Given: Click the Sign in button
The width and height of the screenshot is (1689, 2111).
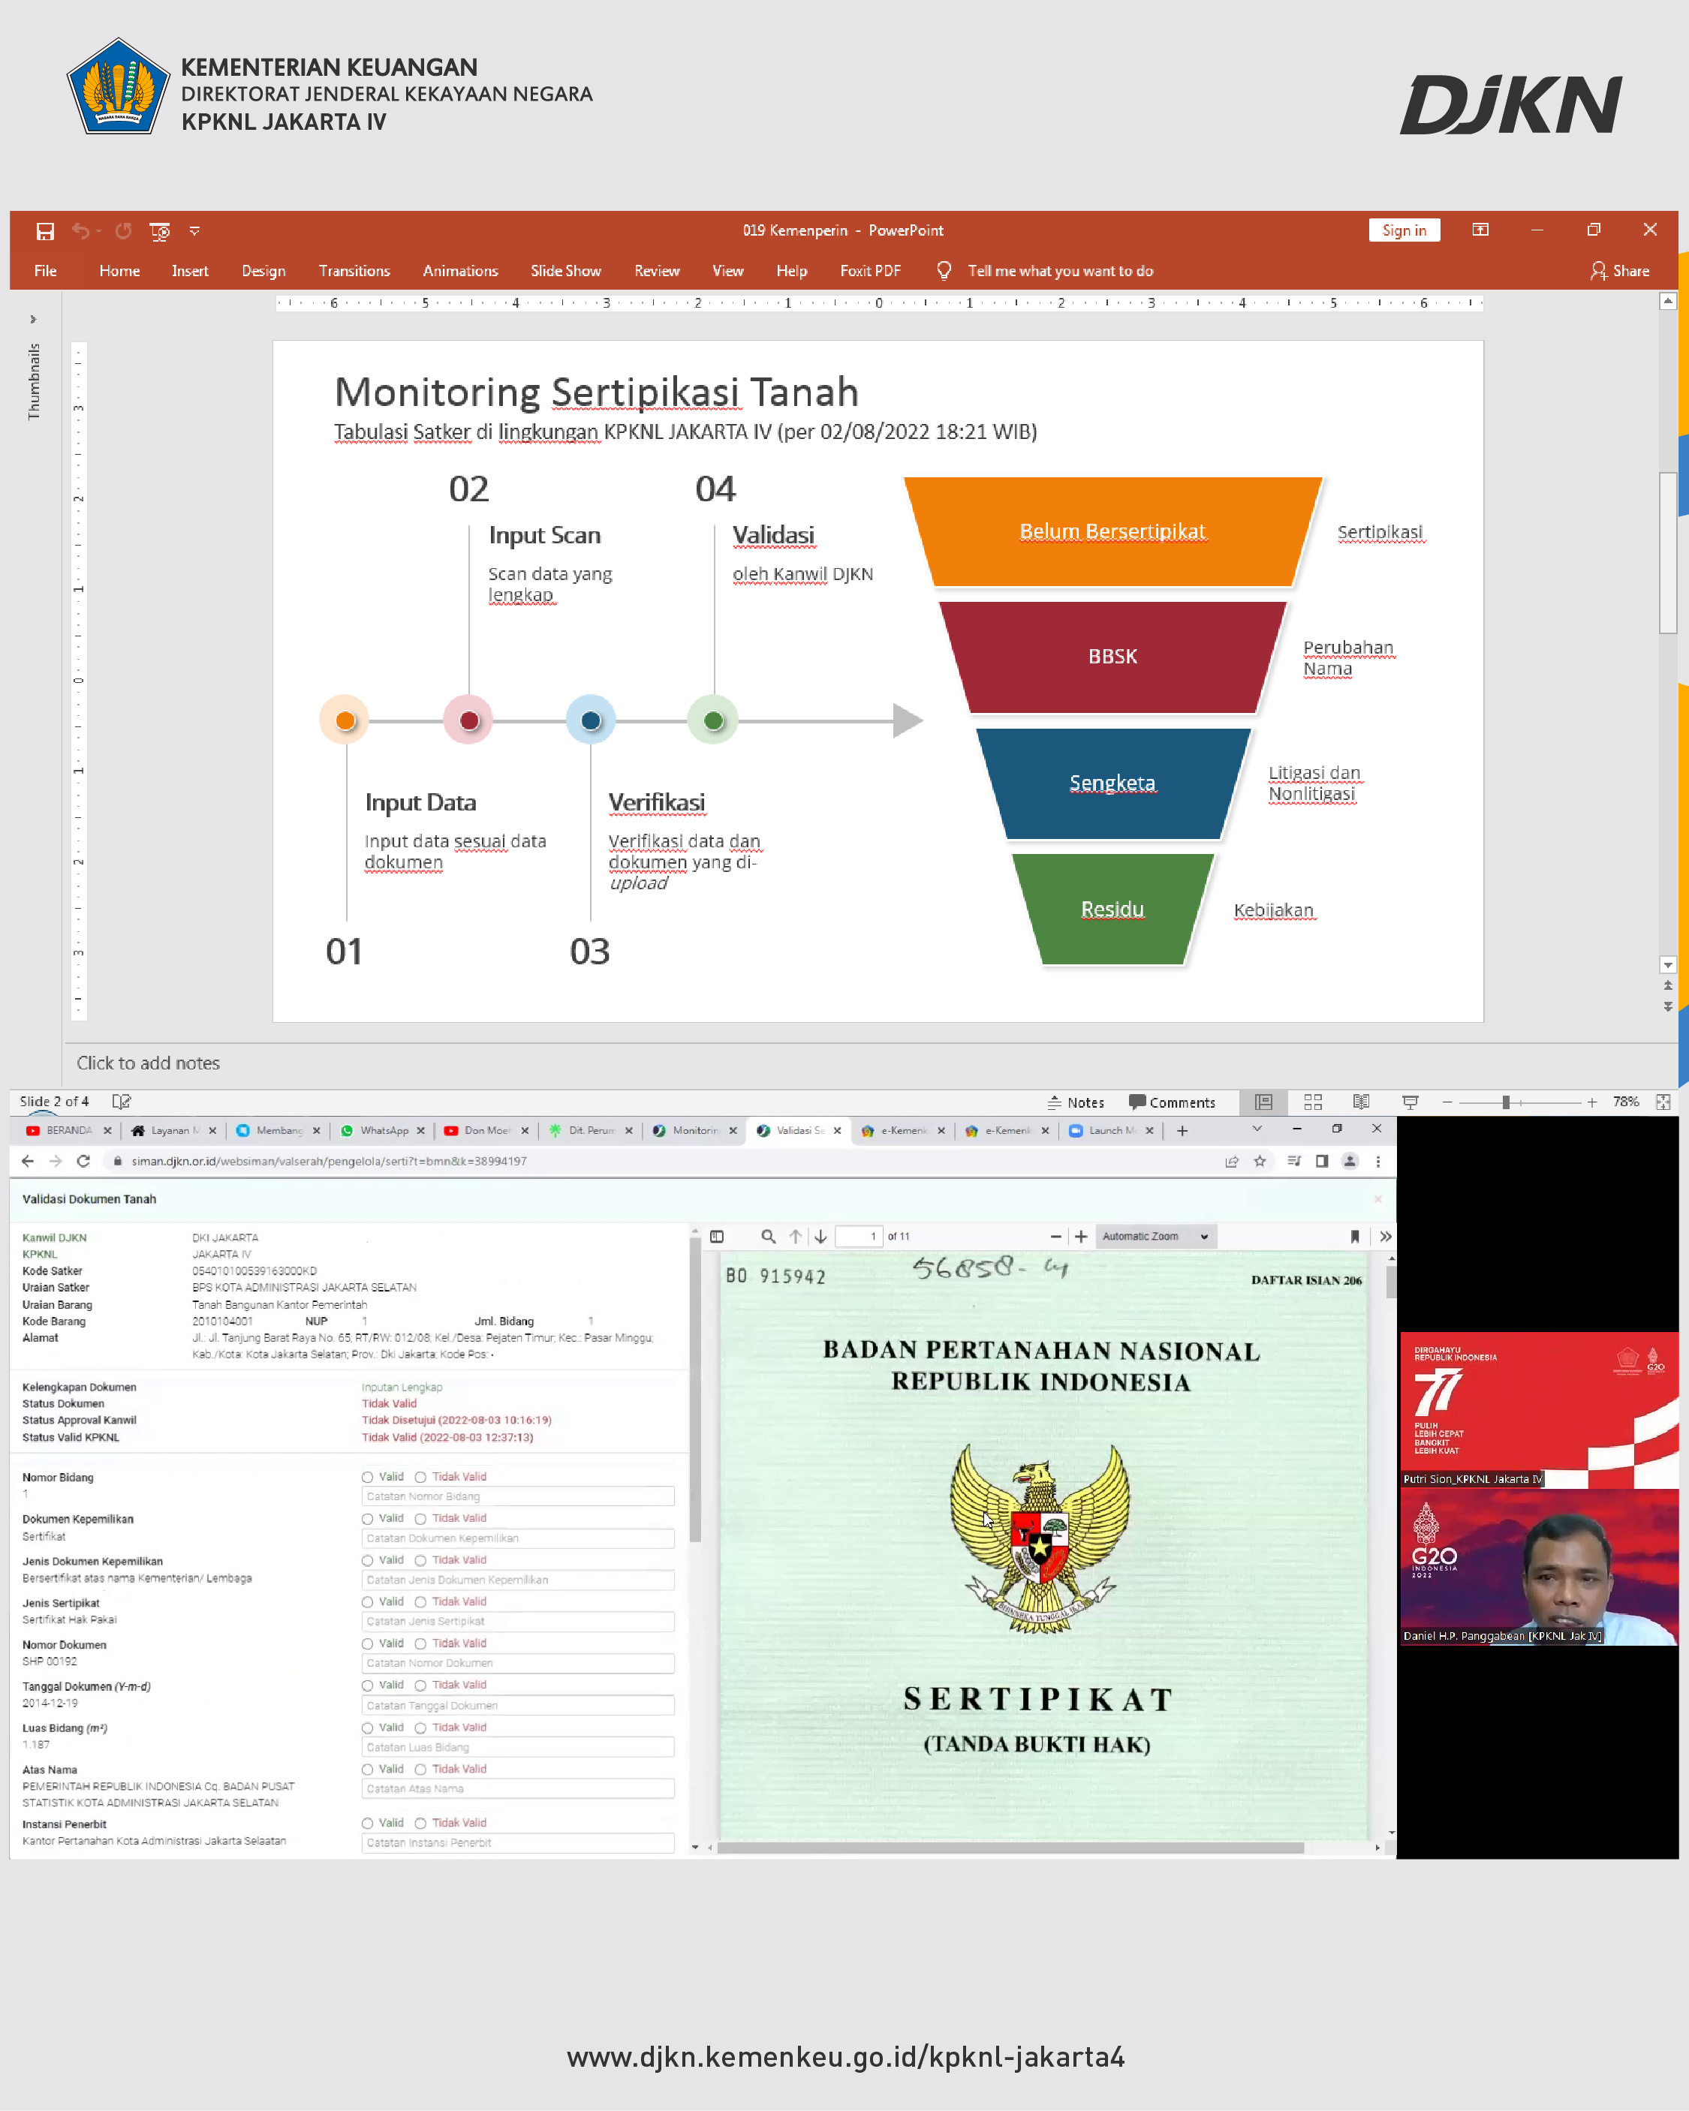Looking at the screenshot, I should (x=1403, y=230).
